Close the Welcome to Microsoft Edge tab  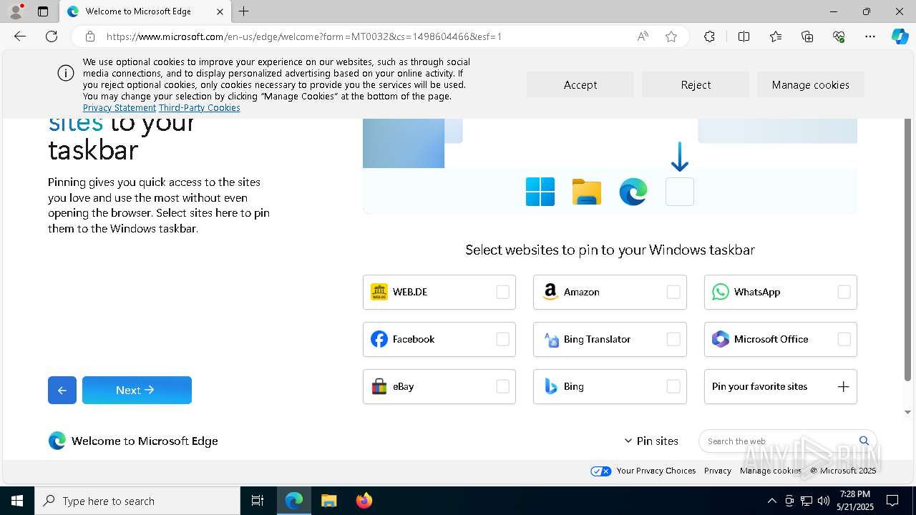[220, 11]
